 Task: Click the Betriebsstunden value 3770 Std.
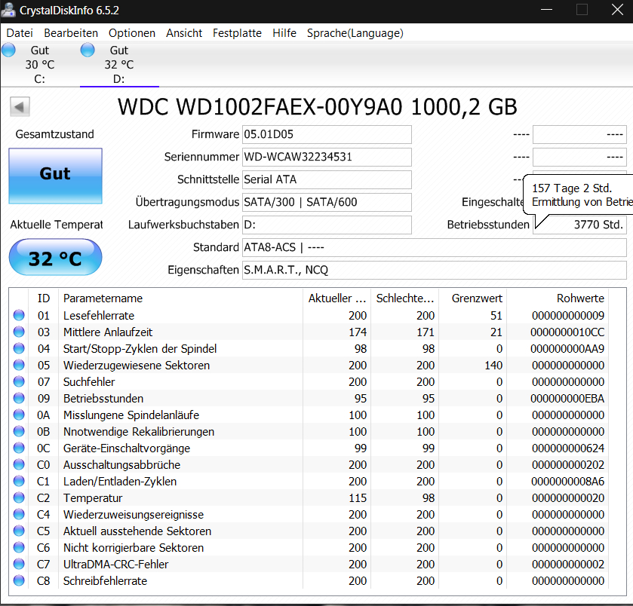(x=579, y=225)
